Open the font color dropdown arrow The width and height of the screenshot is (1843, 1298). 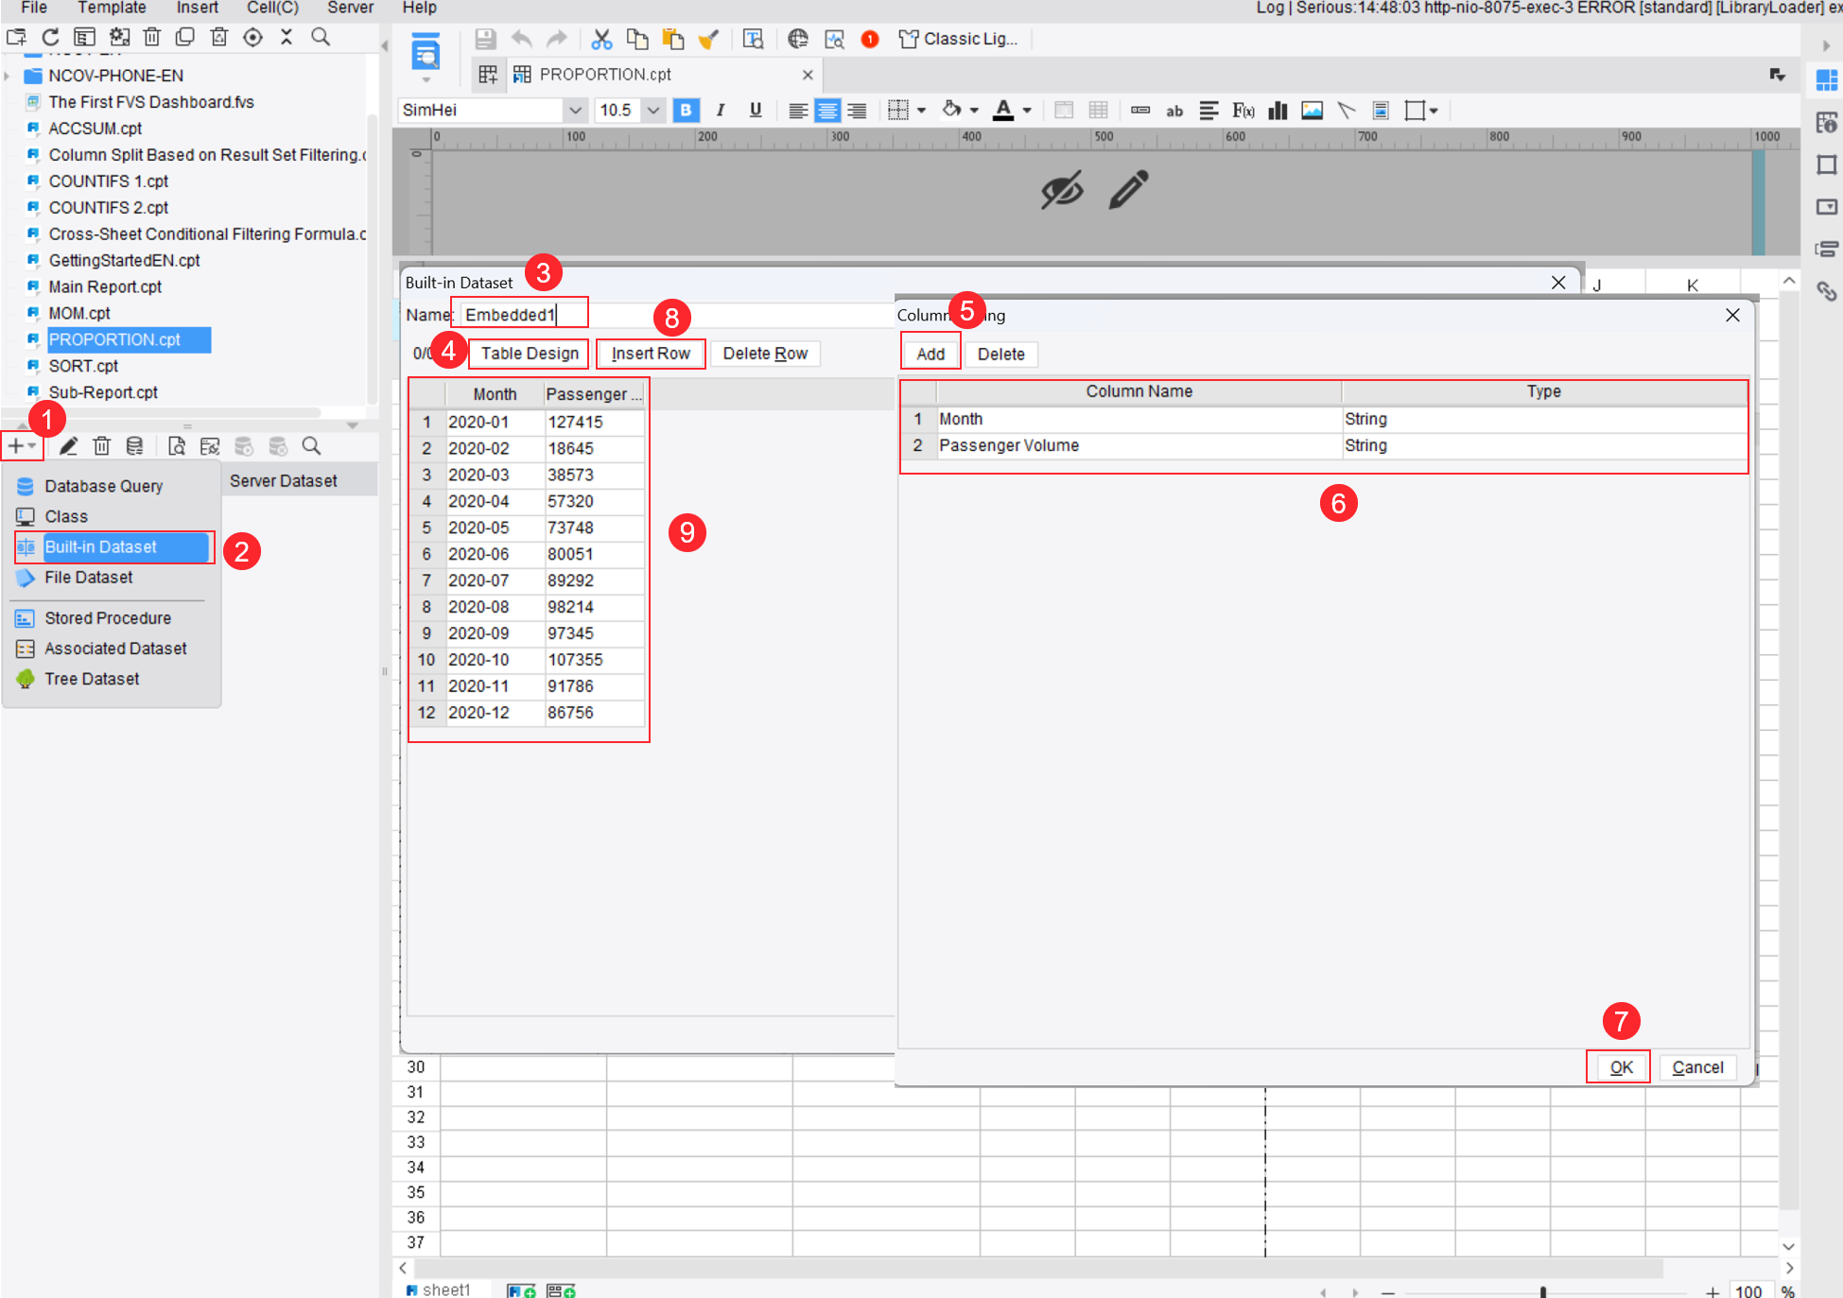coord(1027,111)
